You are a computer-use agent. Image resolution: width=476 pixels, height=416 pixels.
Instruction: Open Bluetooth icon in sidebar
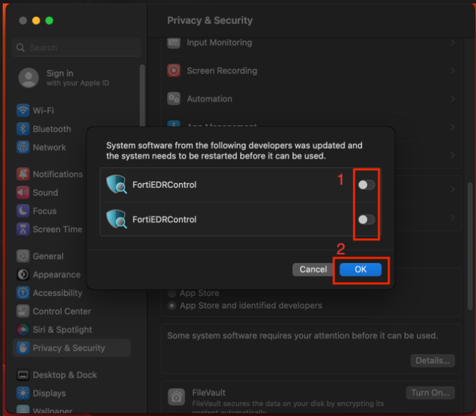[23, 129]
